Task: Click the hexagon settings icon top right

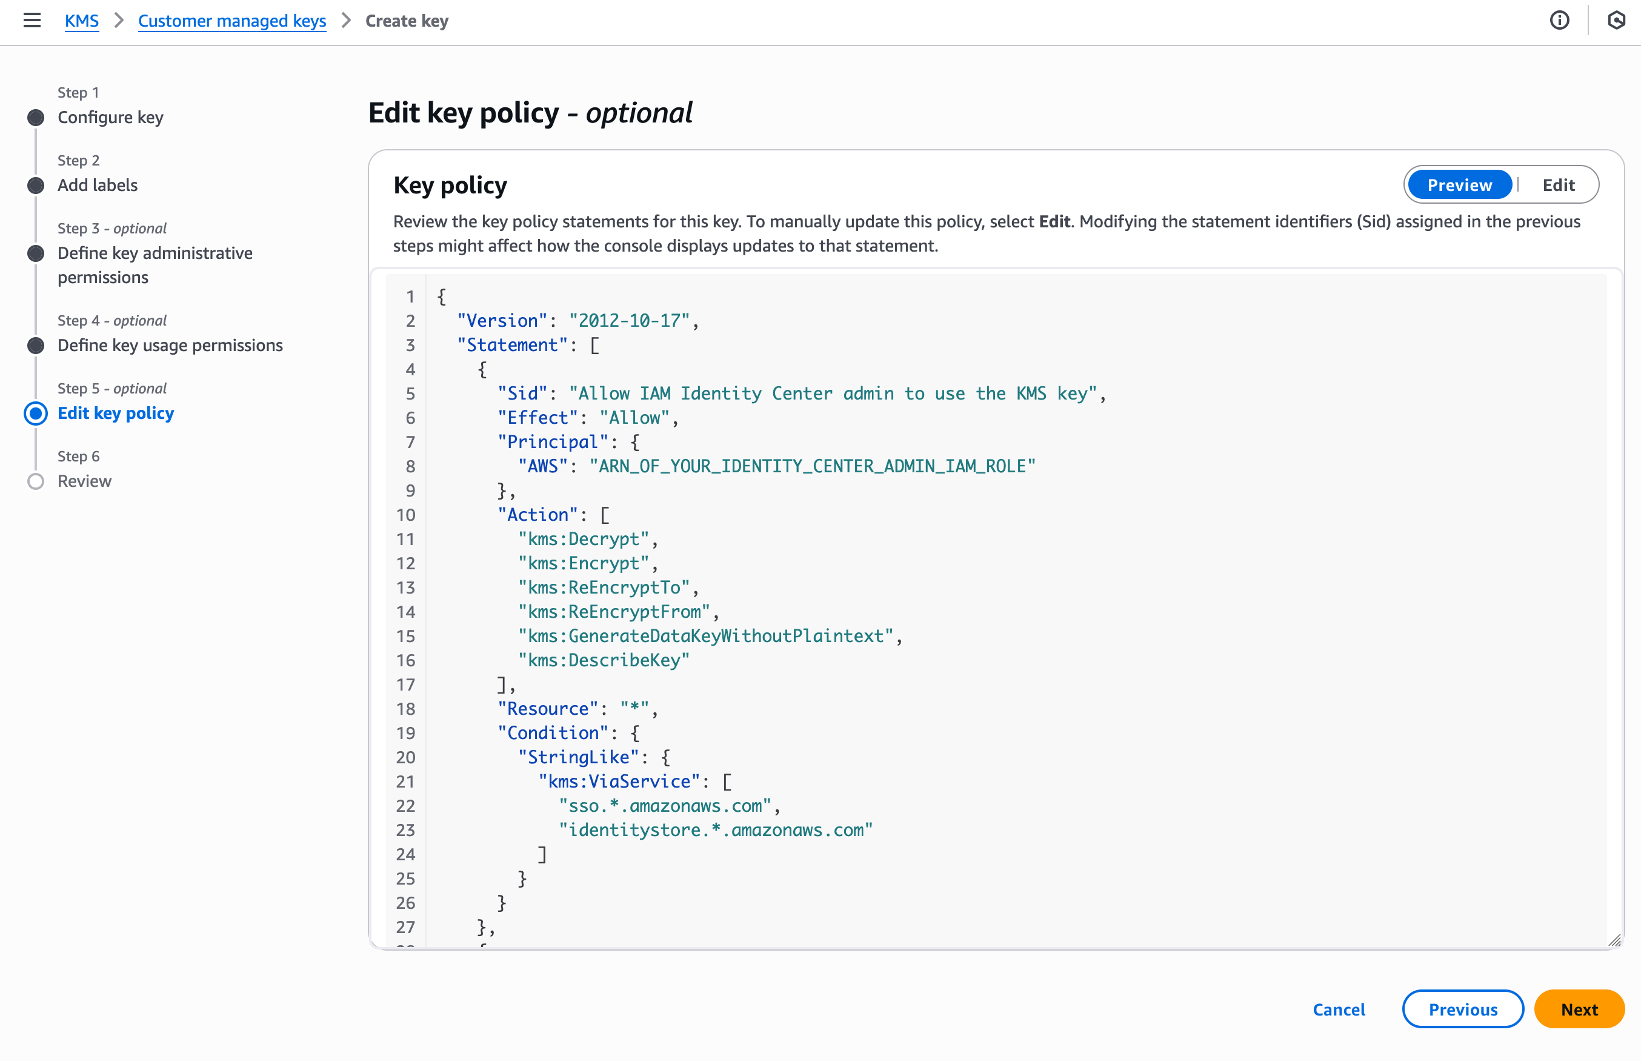Action: (1616, 21)
